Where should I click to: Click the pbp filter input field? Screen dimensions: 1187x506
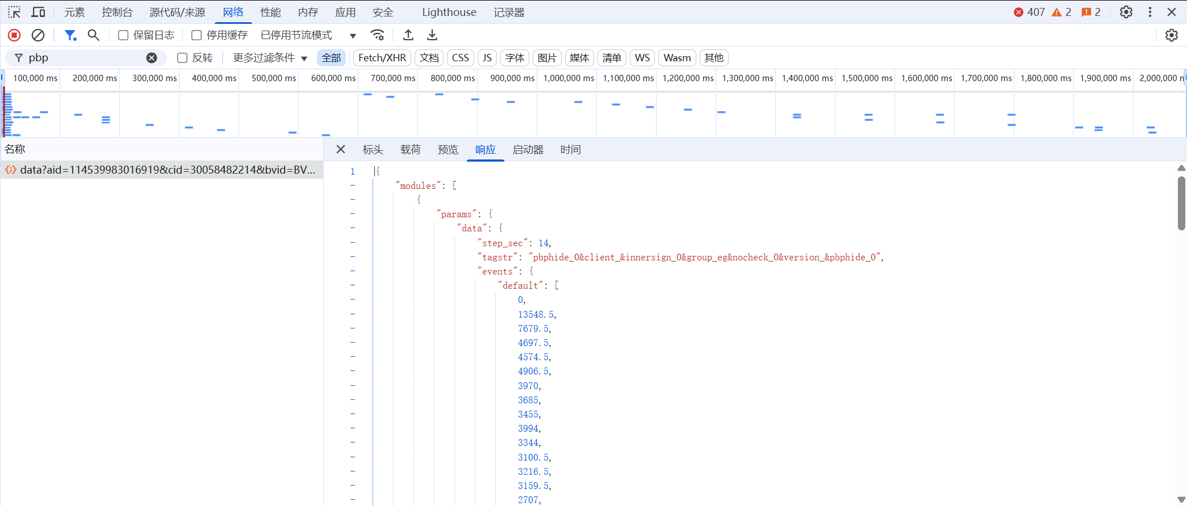[85, 58]
